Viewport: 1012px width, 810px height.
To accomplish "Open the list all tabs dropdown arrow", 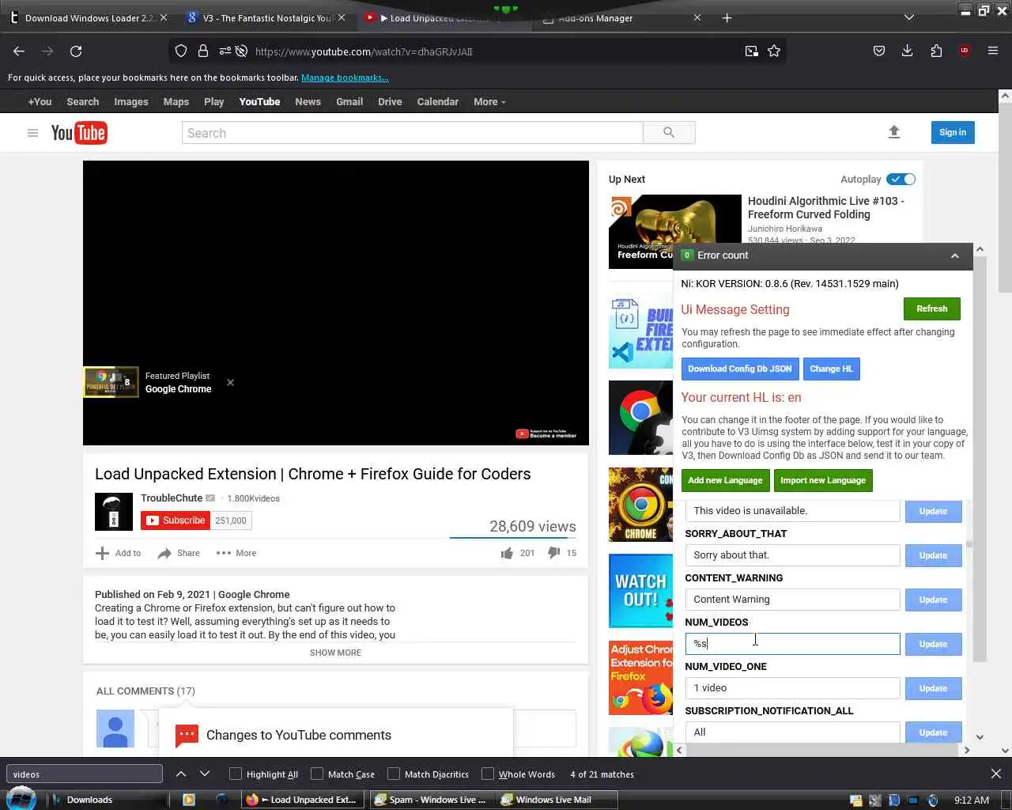I will (x=909, y=17).
